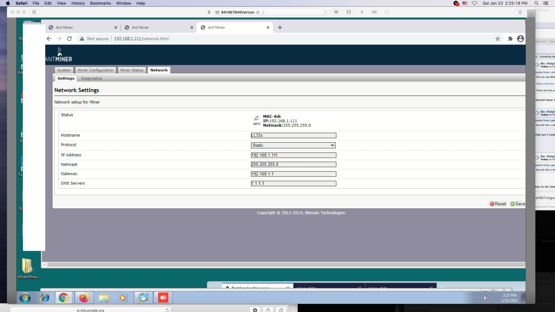555x312 pixels.
Task: Open the Bookmarks menu
Action: 101,3
